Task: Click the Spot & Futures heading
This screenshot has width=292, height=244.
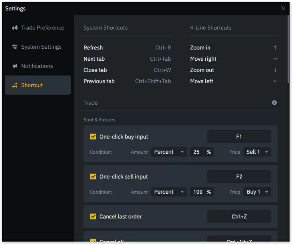Action: click(x=99, y=120)
